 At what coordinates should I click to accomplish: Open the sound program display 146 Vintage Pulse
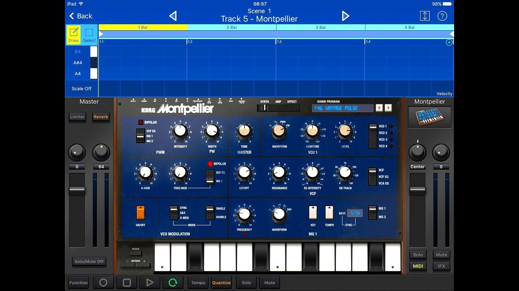[343, 108]
